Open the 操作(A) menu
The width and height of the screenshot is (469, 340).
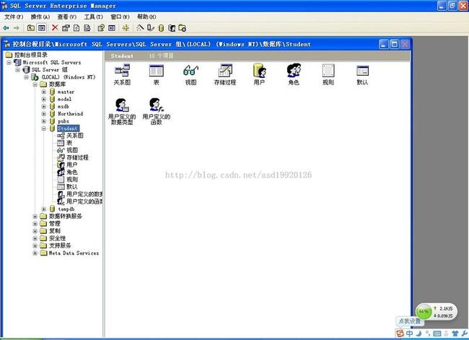point(40,17)
